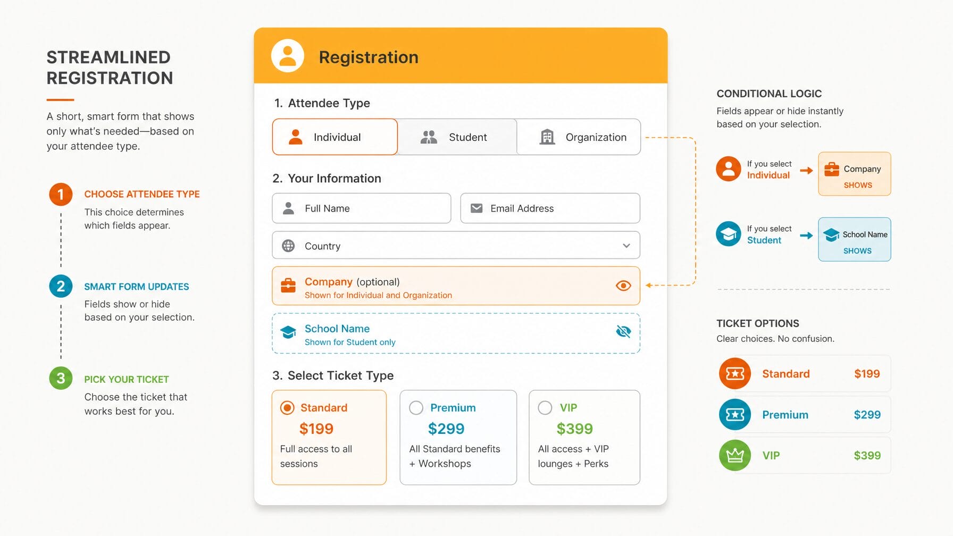Click the Registration header title
The image size is (953, 536).
[369, 57]
